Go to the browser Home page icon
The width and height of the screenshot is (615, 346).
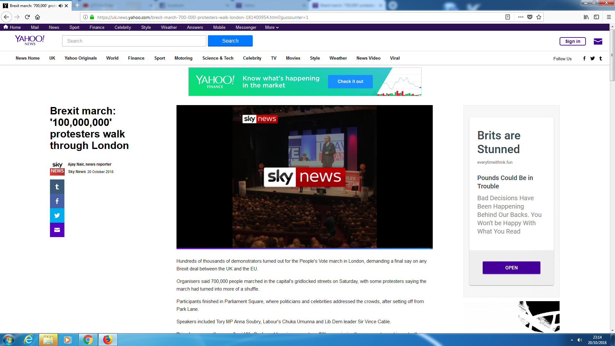(37, 17)
